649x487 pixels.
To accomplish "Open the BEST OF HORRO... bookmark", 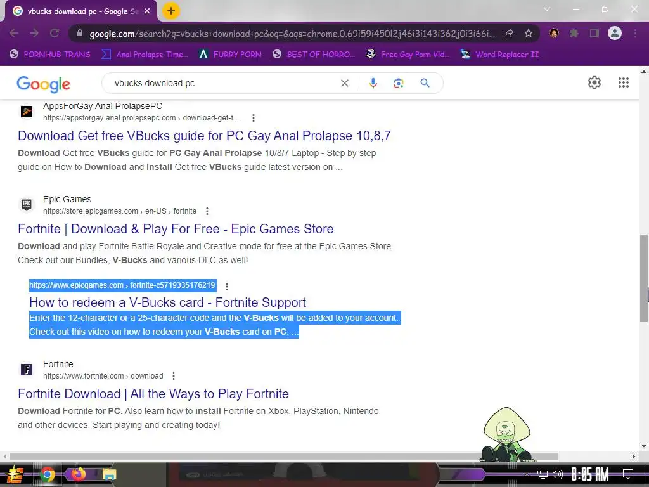I will coord(313,55).
